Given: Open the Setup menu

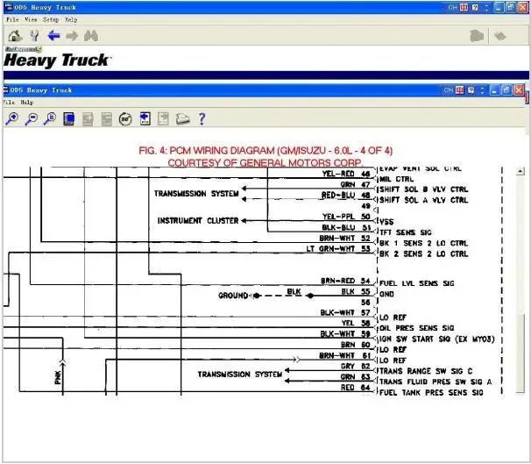Looking at the screenshot, I should point(51,19).
